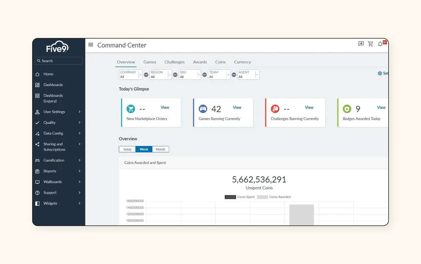
Task: Click the 5,662,536,291 Unspent Coins value
Action: click(259, 180)
